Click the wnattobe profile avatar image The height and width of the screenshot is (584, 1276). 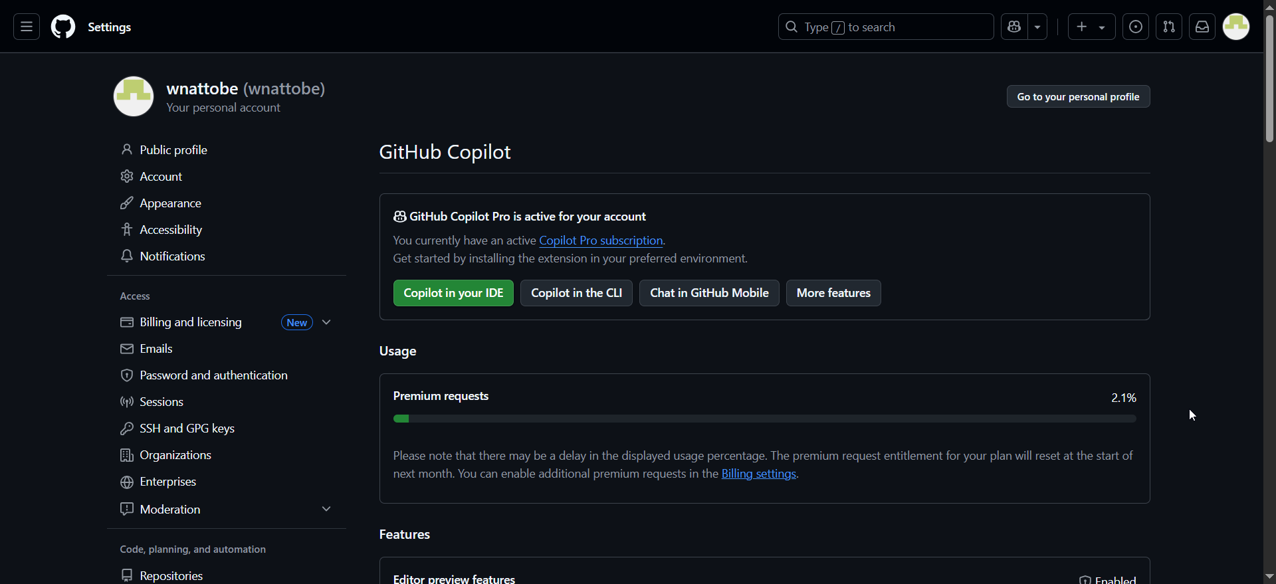click(x=134, y=96)
